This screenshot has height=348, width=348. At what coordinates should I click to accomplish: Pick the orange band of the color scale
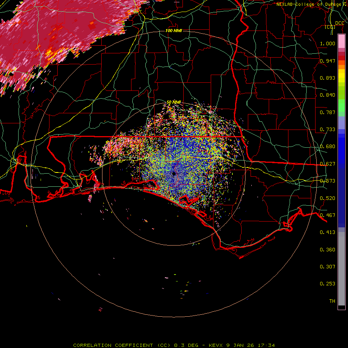(x=341, y=67)
